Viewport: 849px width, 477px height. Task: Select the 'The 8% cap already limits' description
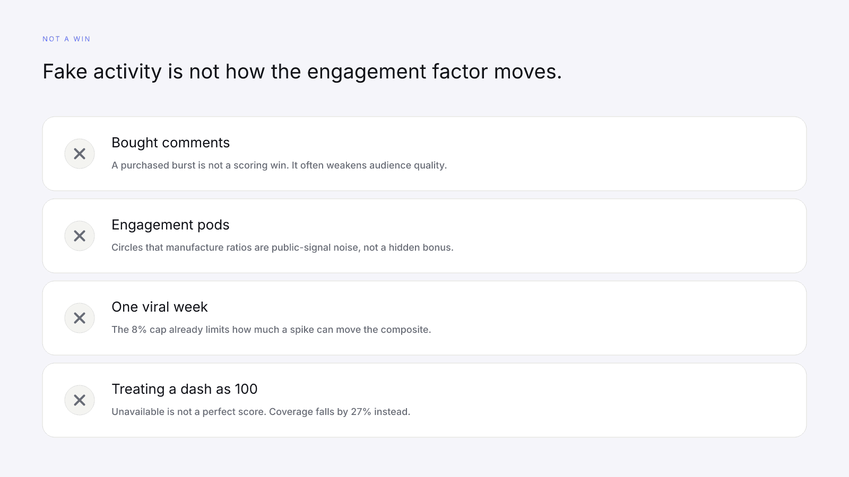click(x=271, y=330)
